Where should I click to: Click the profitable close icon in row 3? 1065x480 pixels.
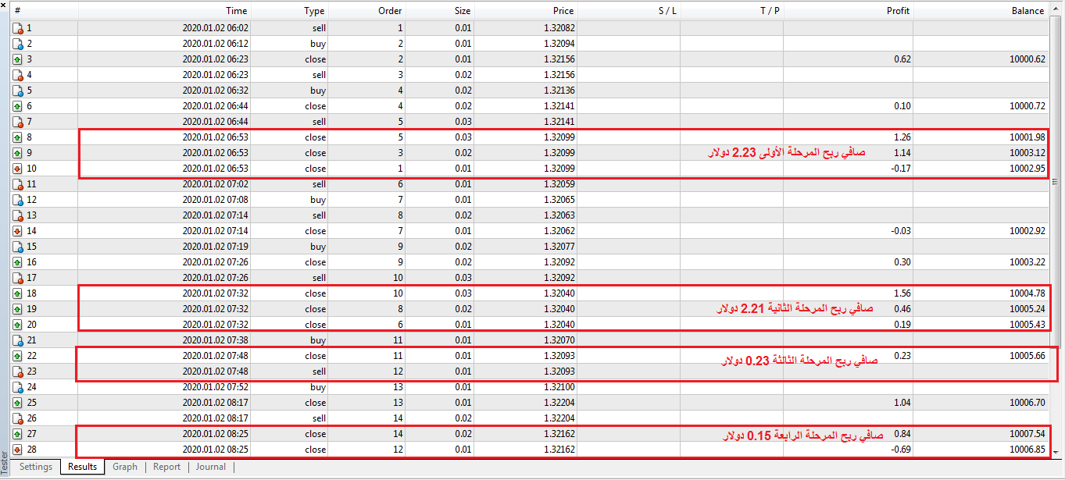point(18,59)
